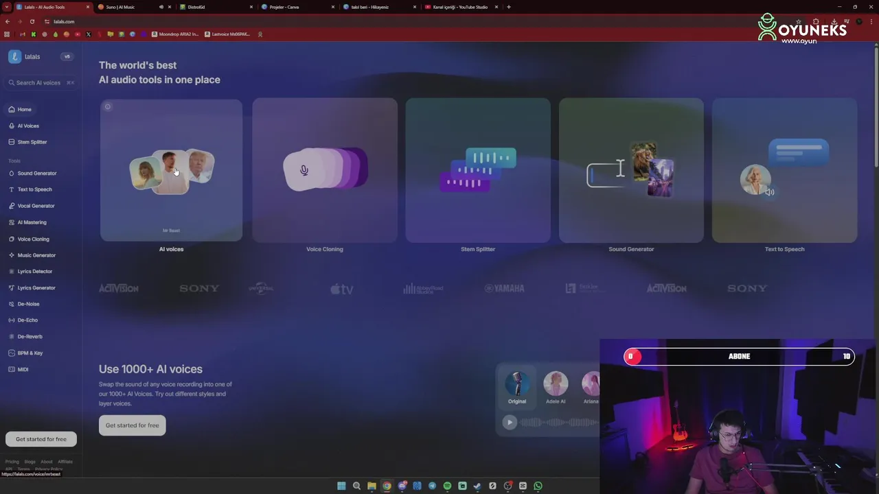Open the Sound Generator card

click(631, 170)
